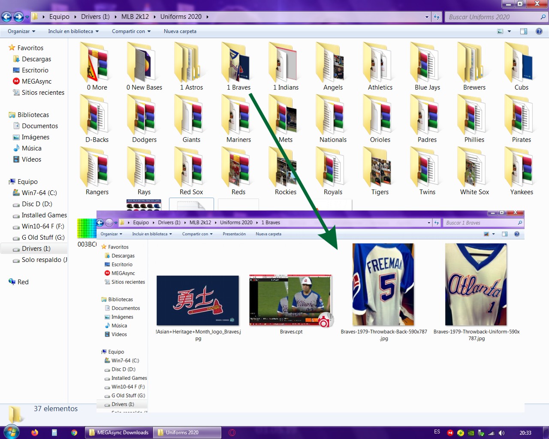Click Nueva carpeta in Uniforms 2020 window
549x439 pixels.
pyautogui.click(x=180, y=31)
